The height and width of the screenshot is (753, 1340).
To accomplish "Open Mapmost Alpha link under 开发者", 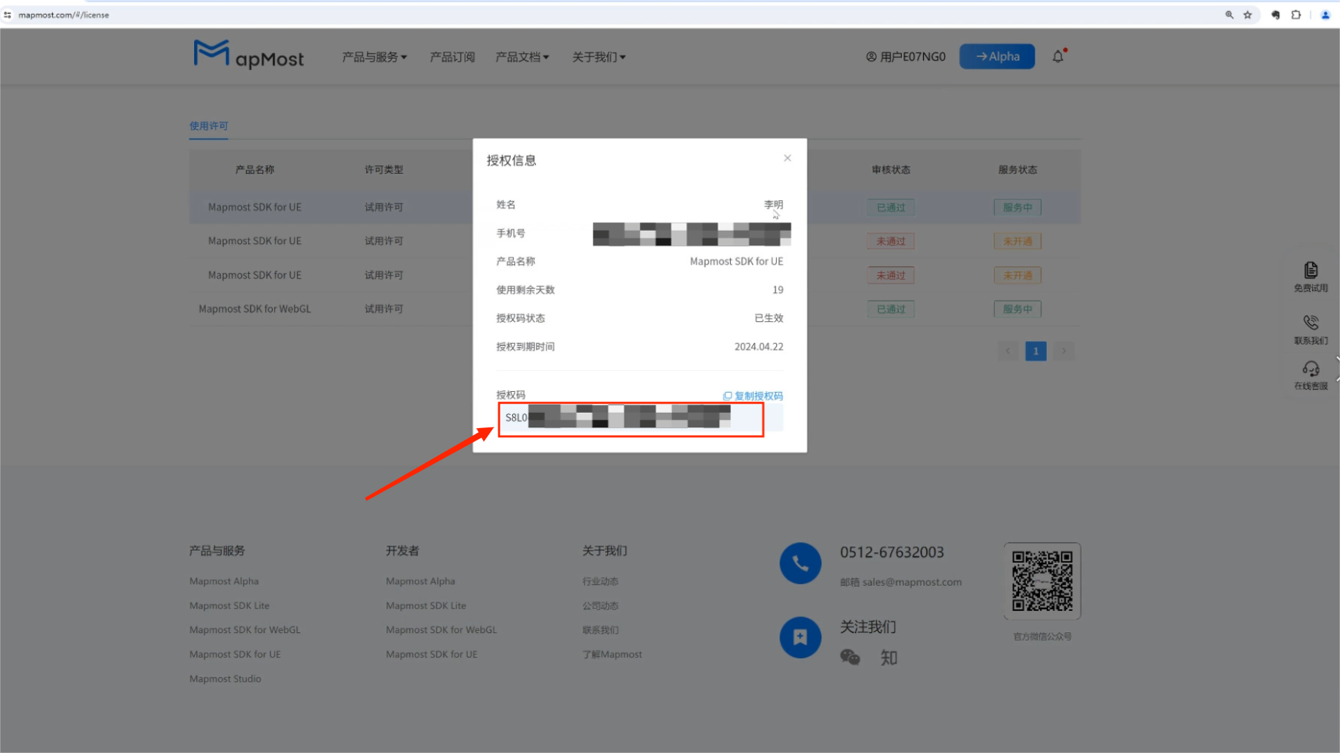I will [420, 581].
